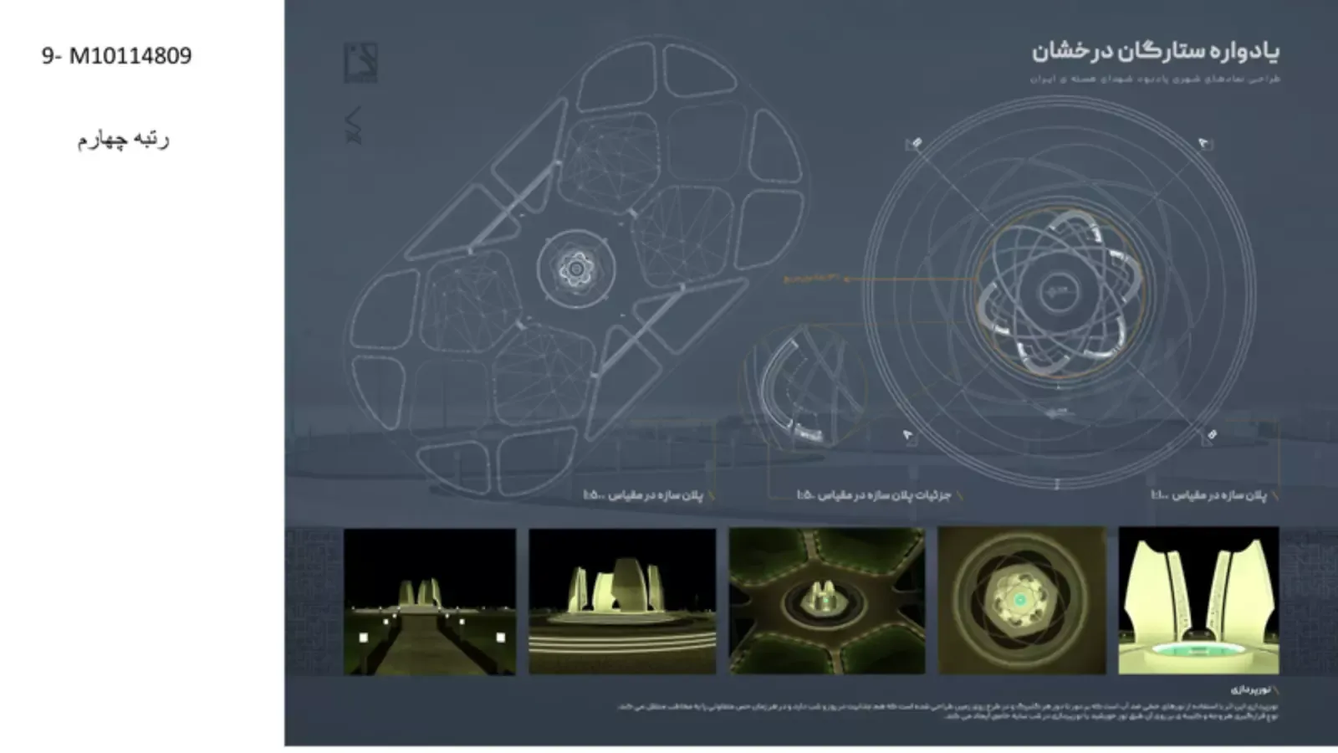The image size is (1338, 753).
Task: Click the small subtitle under the poster title
Action: coord(1154,79)
